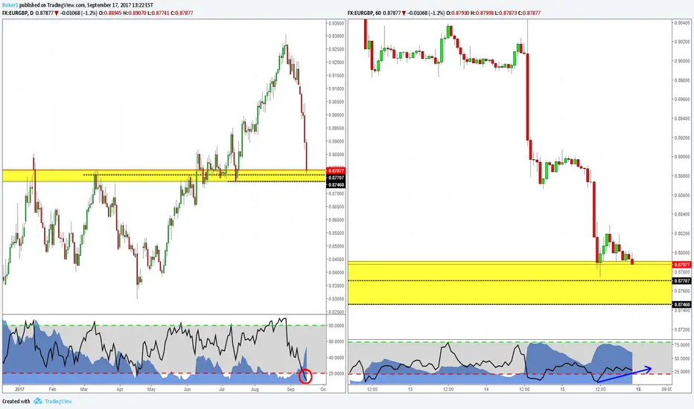Select the hourly low value L:0.87873
The image size is (694, 409).
tap(506, 13)
